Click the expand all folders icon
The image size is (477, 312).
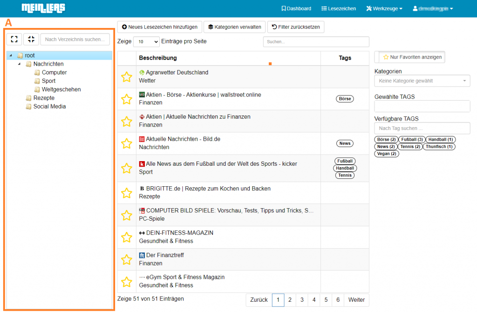pos(14,39)
